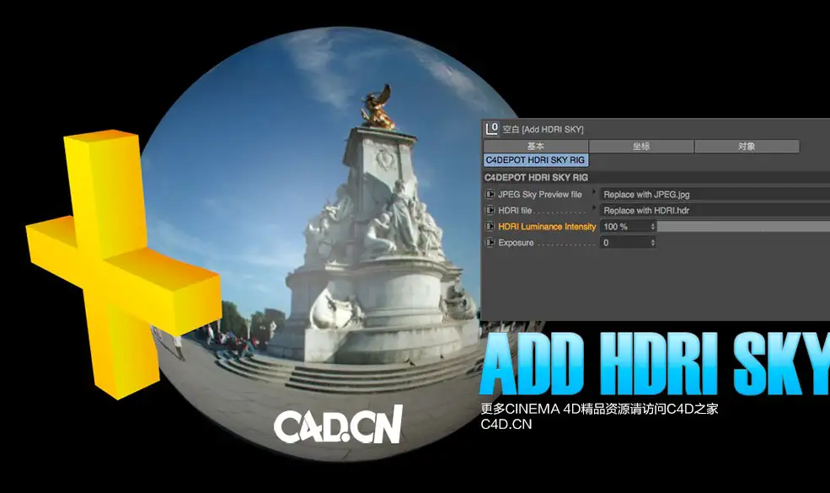Image resolution: width=830 pixels, height=493 pixels.
Task: Click the null object icon beside 空白
Action: click(492, 129)
